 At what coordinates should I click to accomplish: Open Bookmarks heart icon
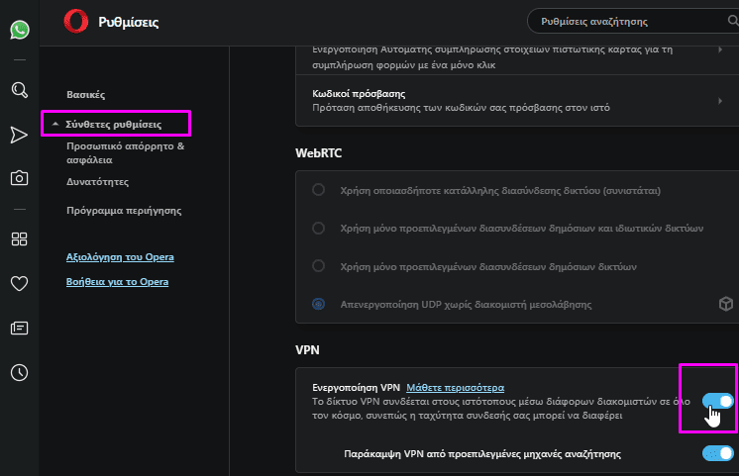point(20,283)
